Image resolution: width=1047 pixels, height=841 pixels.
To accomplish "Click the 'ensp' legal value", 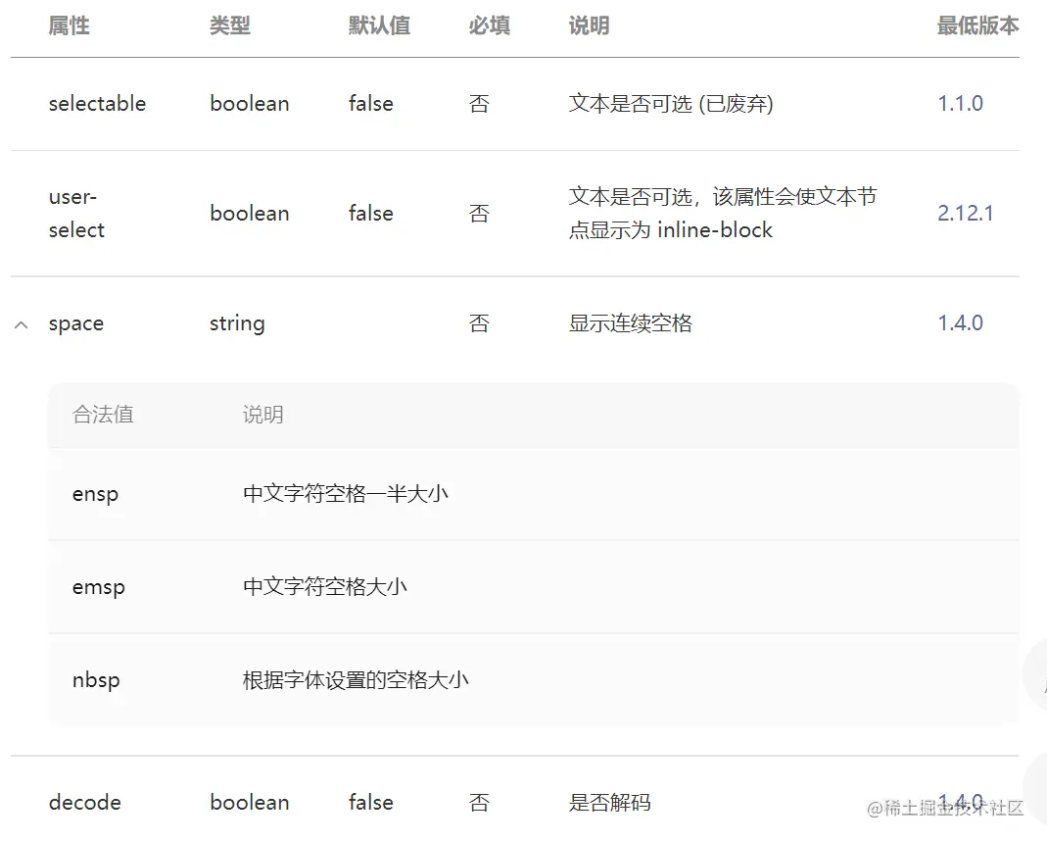I will coord(95,494).
